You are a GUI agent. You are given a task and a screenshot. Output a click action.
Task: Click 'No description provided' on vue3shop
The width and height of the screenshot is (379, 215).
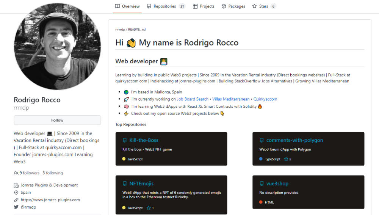pyautogui.click(x=279, y=193)
